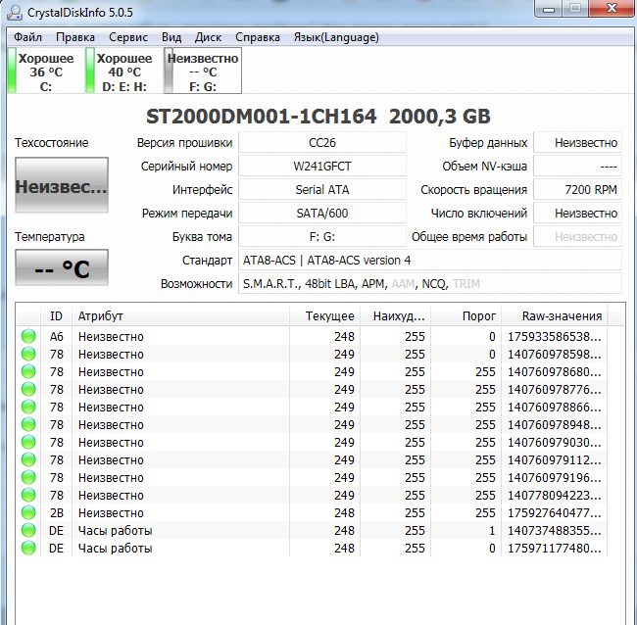Screen dimensions: 637x625
Task: Close the CrystalDiskInfo window
Action: [x=612, y=8]
